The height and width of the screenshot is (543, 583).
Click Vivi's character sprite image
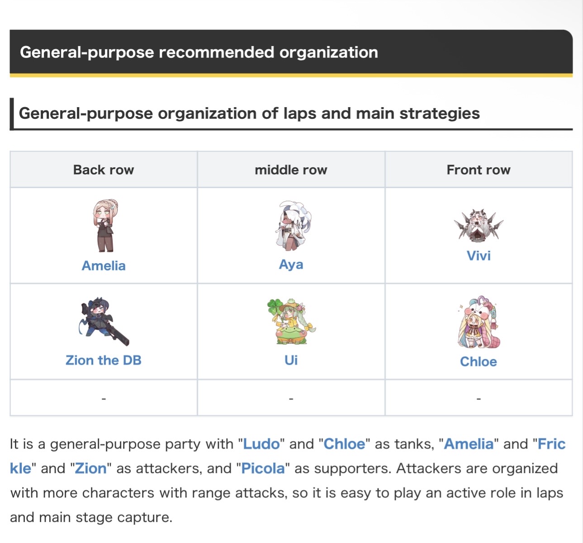(479, 224)
